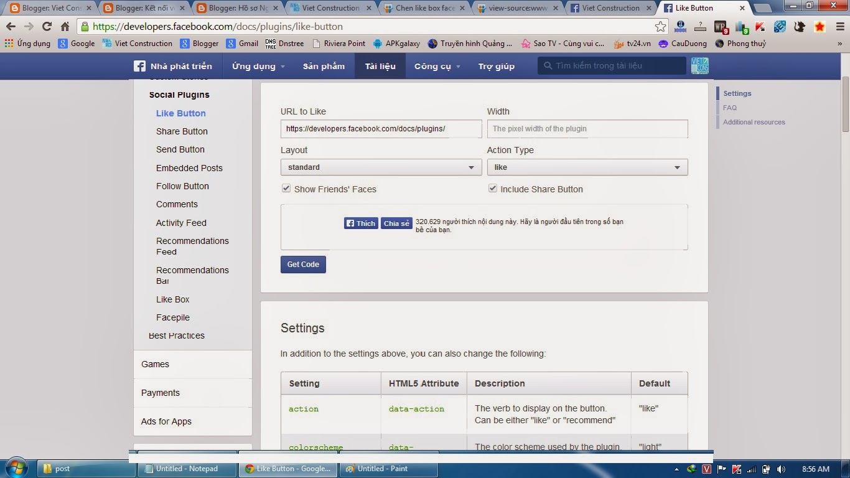
Task: Show hidden tray icons arrow
Action: pos(677,469)
